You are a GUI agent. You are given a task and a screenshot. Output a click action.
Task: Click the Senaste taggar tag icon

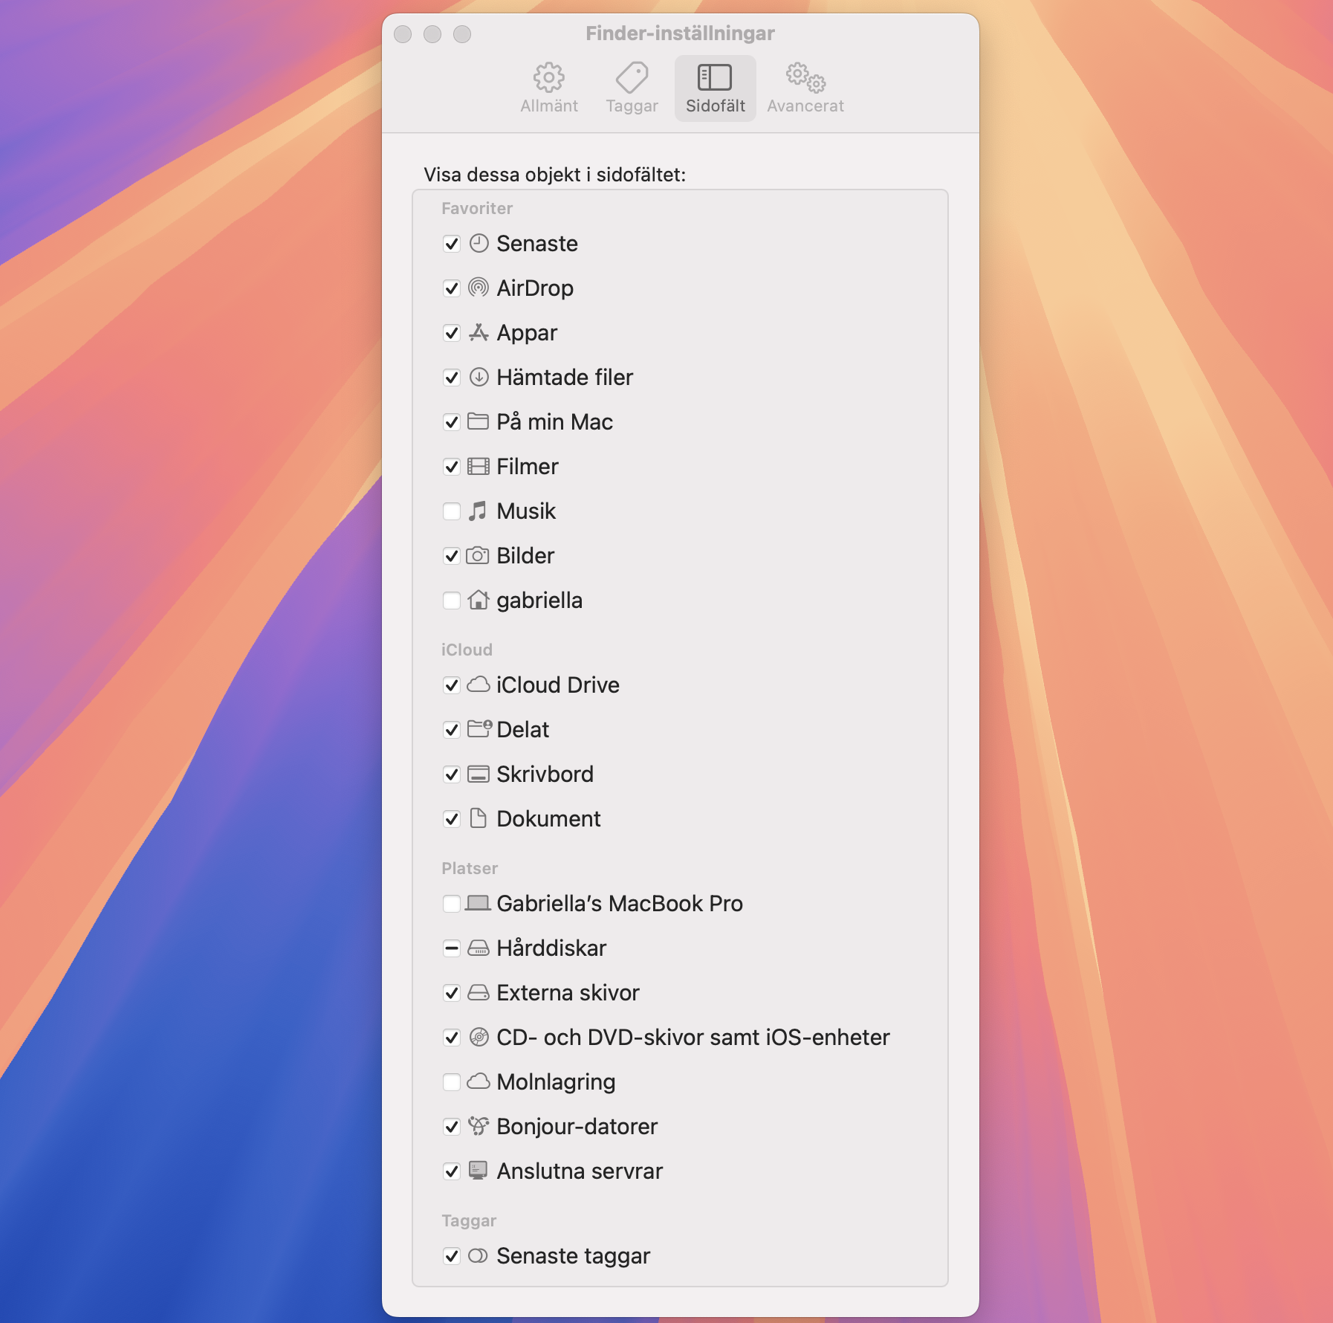tap(478, 1255)
